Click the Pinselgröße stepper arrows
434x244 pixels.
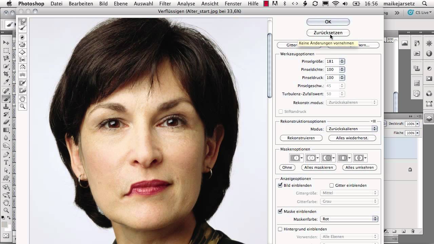(x=342, y=61)
